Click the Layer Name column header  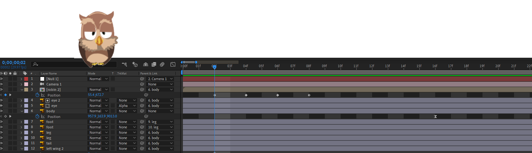coord(49,74)
